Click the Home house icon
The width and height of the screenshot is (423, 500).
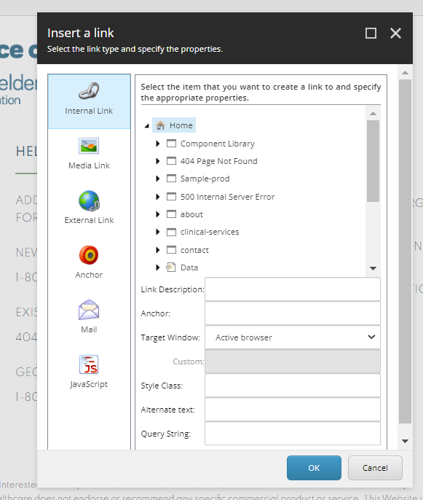160,125
